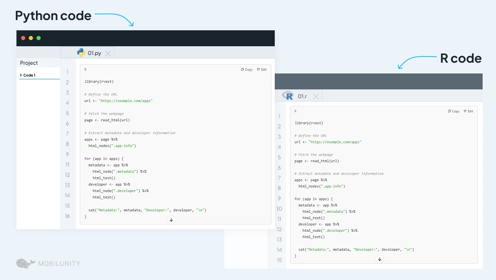Copy the code in the 01.r code block
Screen dimensions: 496x280
pyautogui.click(x=453, y=111)
